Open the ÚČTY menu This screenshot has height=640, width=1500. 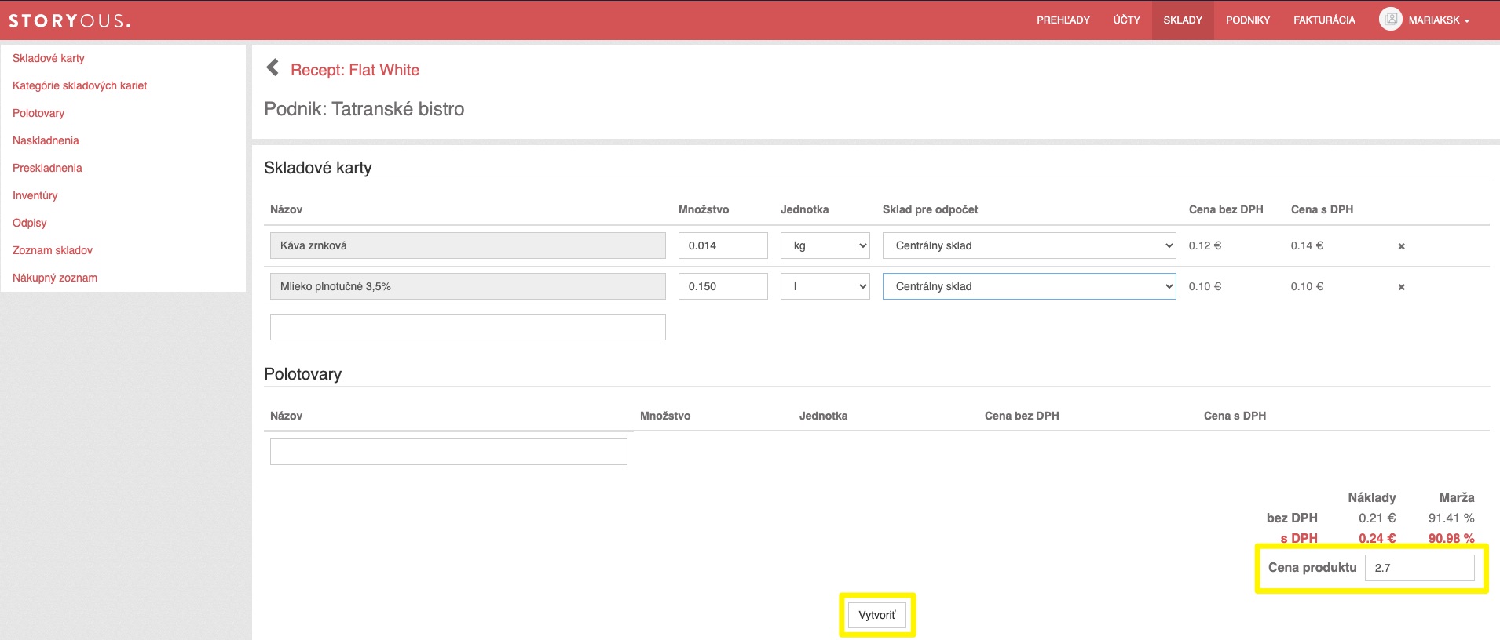(1127, 20)
